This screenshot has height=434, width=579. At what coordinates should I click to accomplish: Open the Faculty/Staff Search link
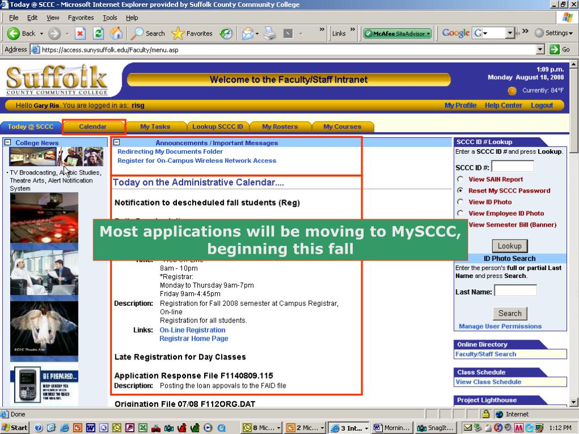tap(486, 354)
